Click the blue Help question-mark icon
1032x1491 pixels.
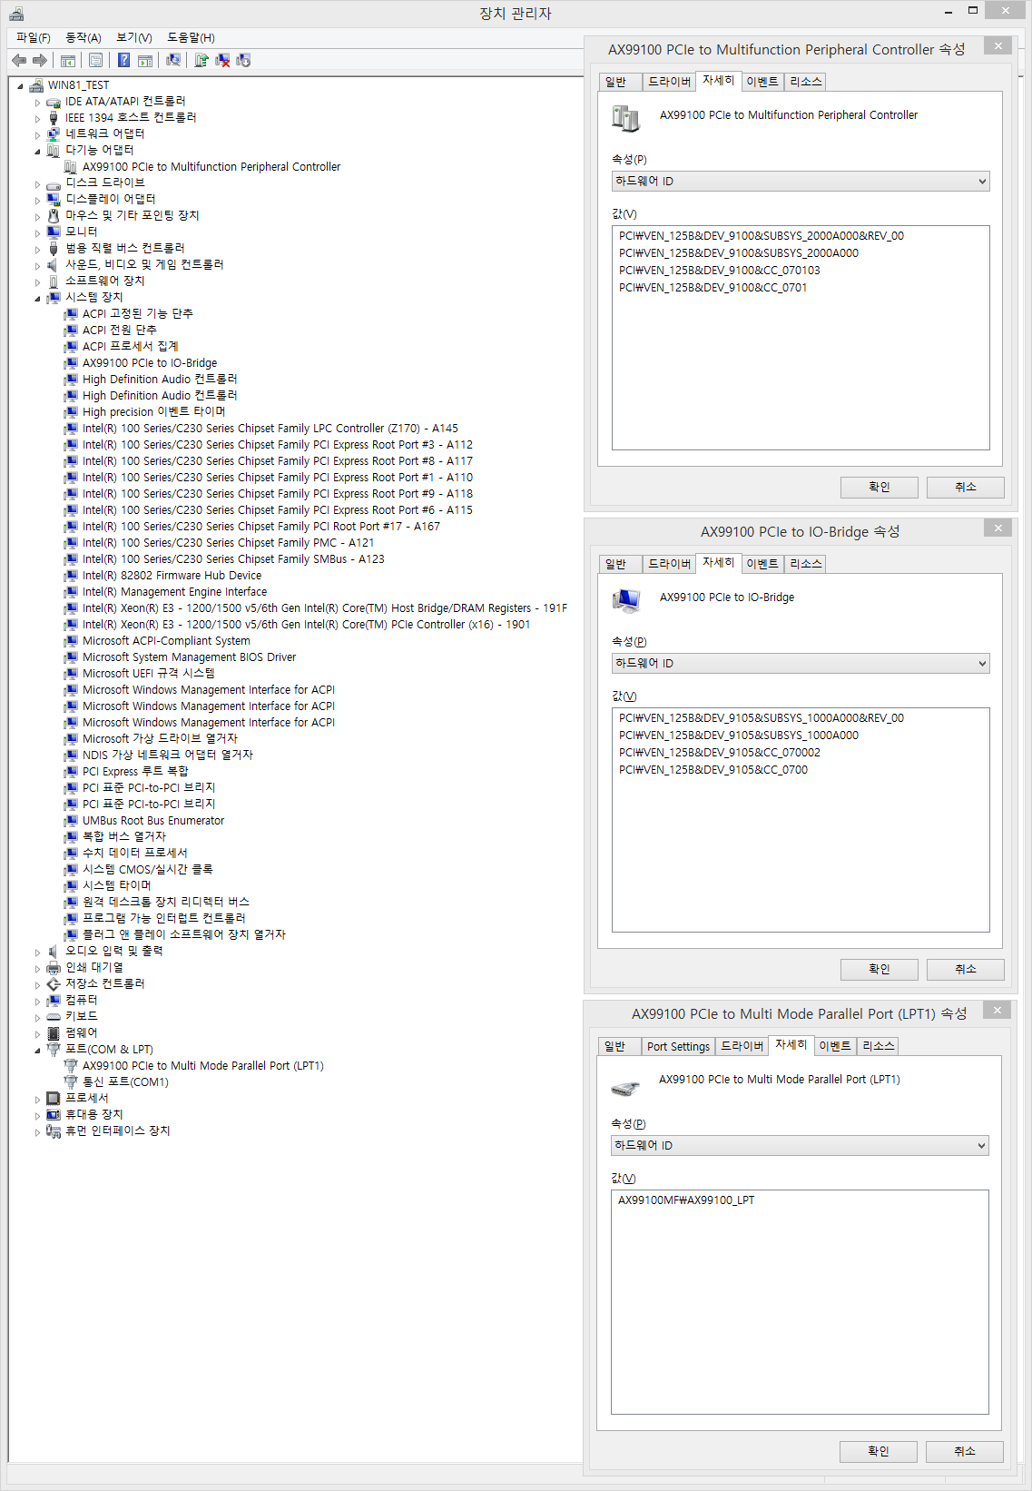[123, 60]
